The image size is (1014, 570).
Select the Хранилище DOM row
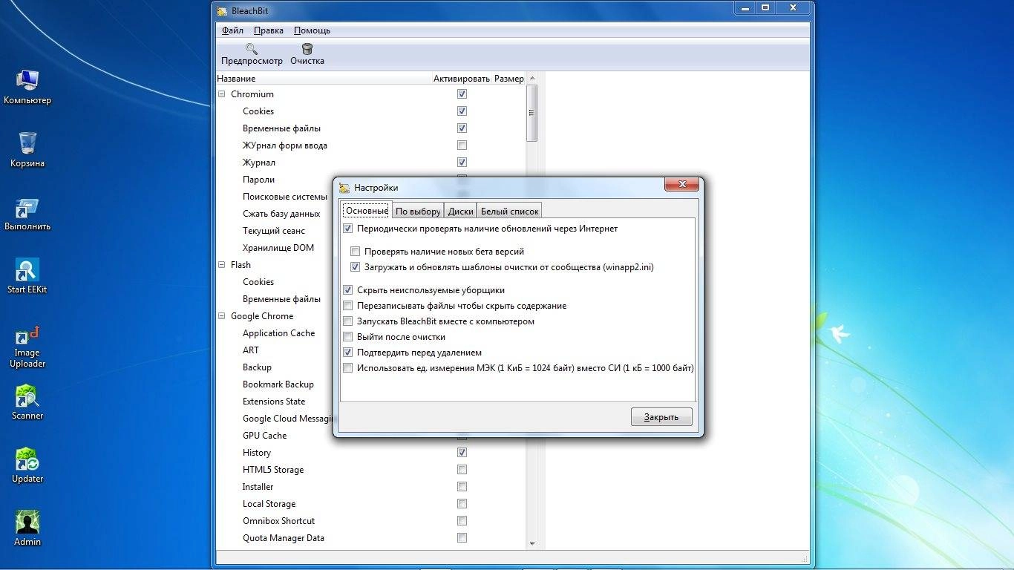[278, 248]
